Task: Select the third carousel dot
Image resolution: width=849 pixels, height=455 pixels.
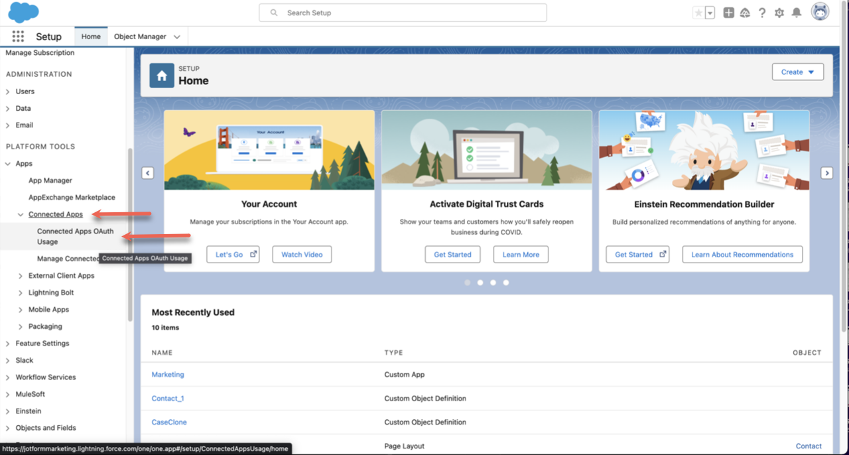Action: click(x=493, y=283)
